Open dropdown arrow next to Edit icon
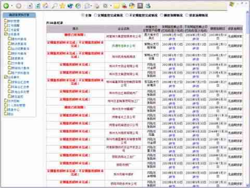Viewport: 250px width, 188px height. point(110,6)
